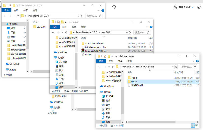203x130 pixels.
Task: Go up one level in acusb linux demo window
Action: pos(113,67)
